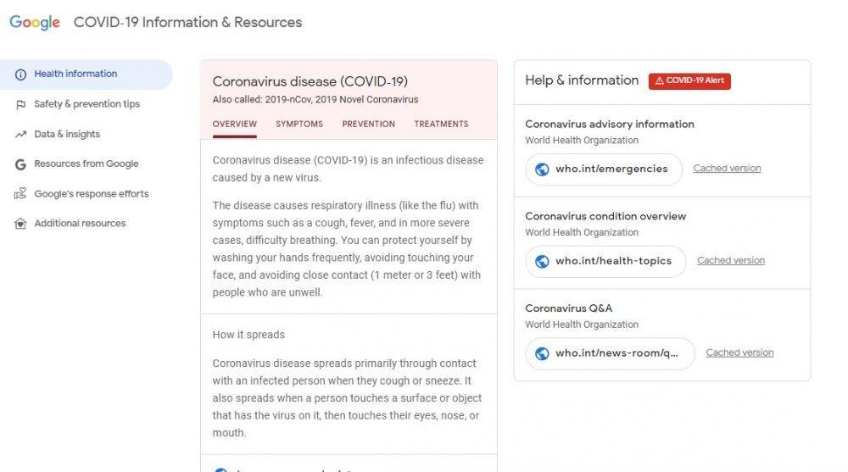Open the Treatments tab
Screen dimensions: 848x472
(x=441, y=124)
